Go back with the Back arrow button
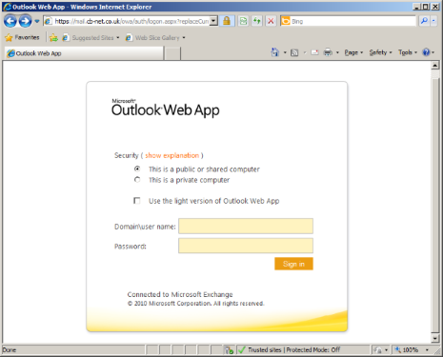Screen dimensions: 443x357 coord(10,21)
